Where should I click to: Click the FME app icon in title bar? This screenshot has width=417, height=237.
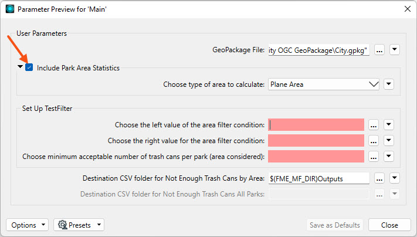coord(10,9)
